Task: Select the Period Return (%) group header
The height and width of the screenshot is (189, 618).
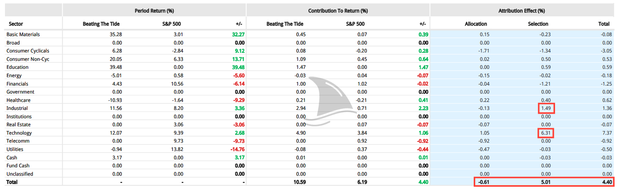Action: (x=154, y=11)
